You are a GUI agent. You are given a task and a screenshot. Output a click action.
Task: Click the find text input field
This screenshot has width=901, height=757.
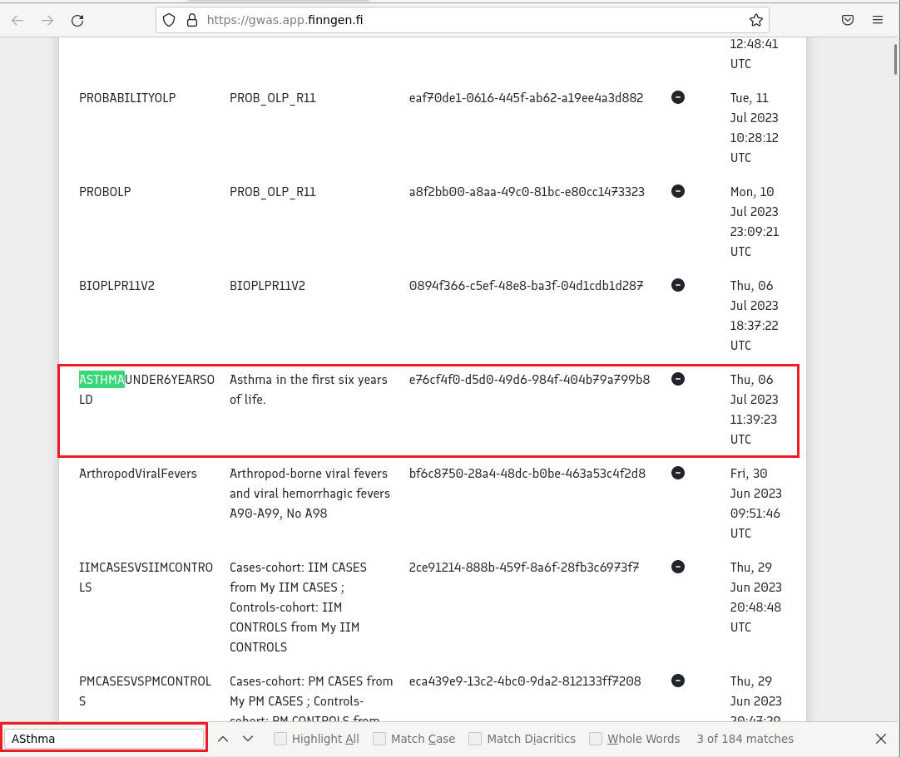(105, 739)
